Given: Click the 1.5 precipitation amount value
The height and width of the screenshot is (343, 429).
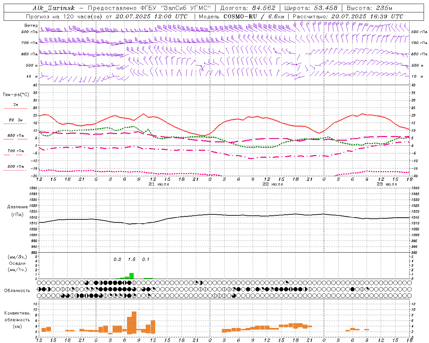Looking at the screenshot, I should pos(132,259).
